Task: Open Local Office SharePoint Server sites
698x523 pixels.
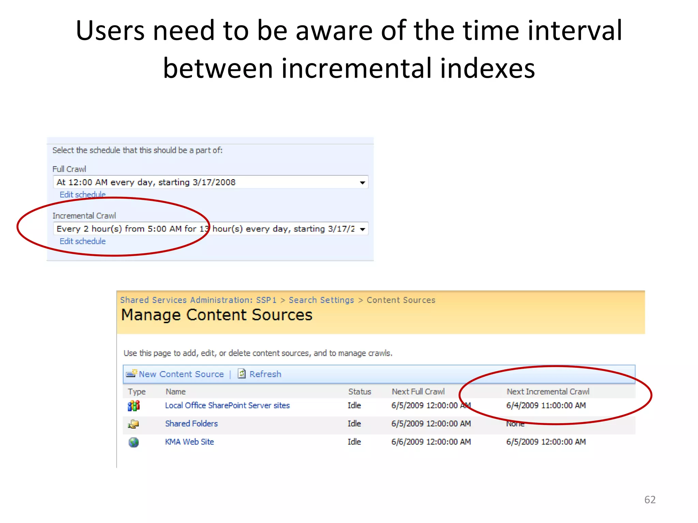Action: [x=227, y=405]
